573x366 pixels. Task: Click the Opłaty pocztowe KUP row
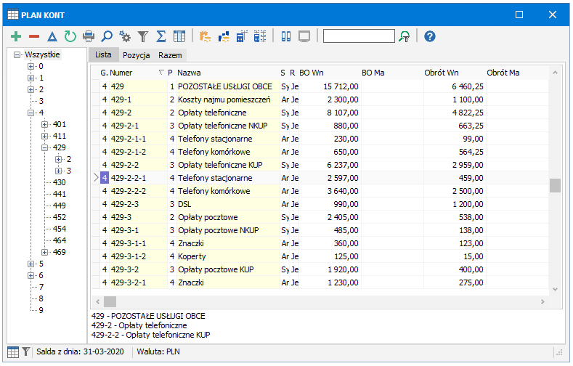[320, 269]
